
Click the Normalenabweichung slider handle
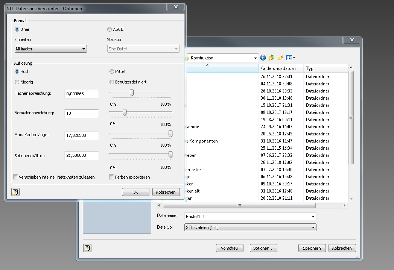(x=125, y=112)
